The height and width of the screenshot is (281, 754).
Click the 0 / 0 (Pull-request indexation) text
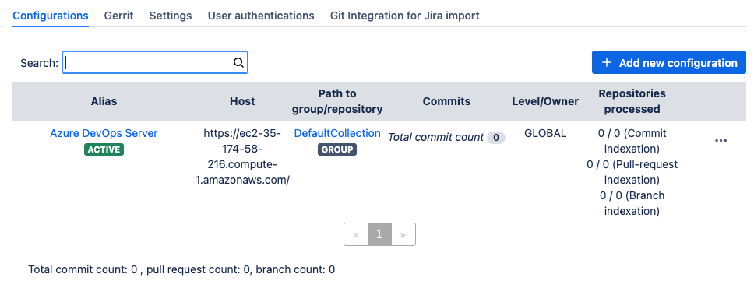[632, 172]
